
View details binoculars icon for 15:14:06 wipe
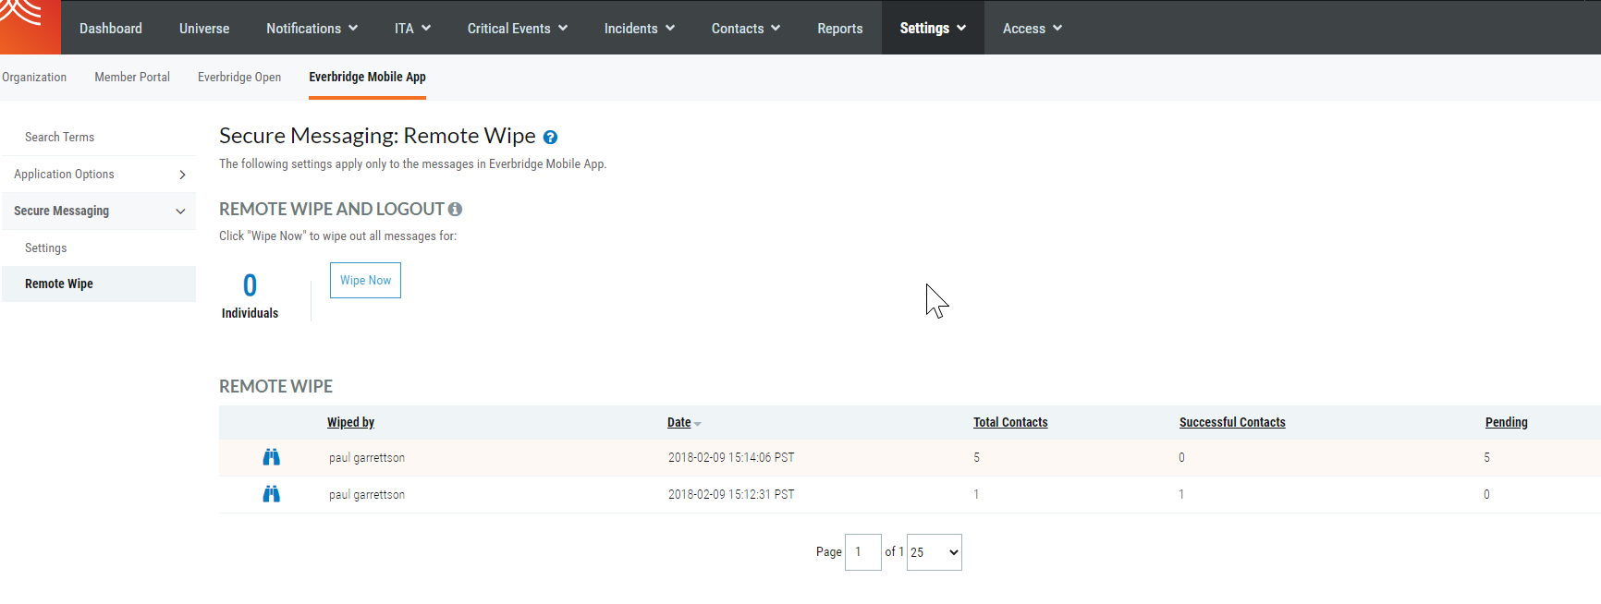(x=271, y=457)
